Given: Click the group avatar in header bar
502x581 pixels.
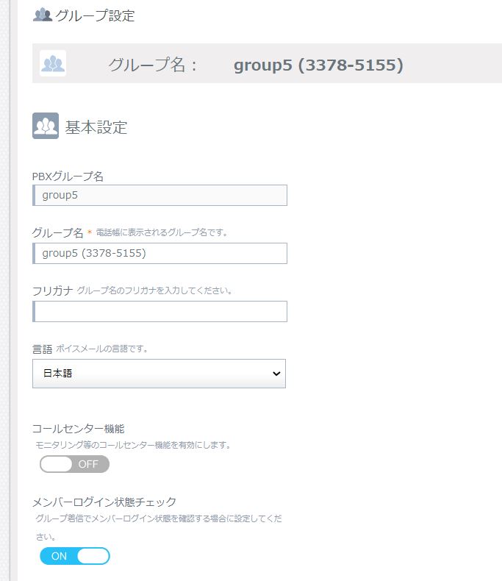Looking at the screenshot, I should (53, 64).
